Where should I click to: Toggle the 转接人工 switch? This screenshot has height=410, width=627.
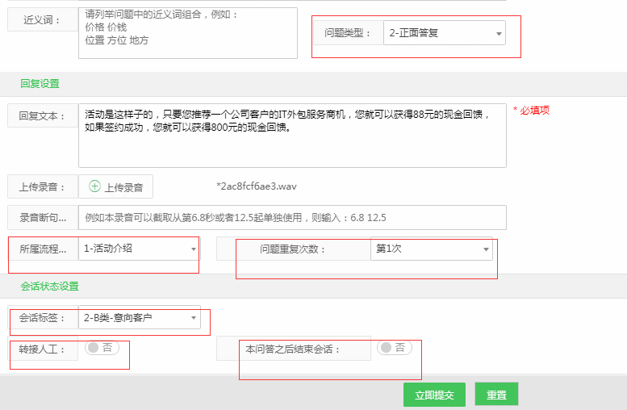click(x=101, y=348)
